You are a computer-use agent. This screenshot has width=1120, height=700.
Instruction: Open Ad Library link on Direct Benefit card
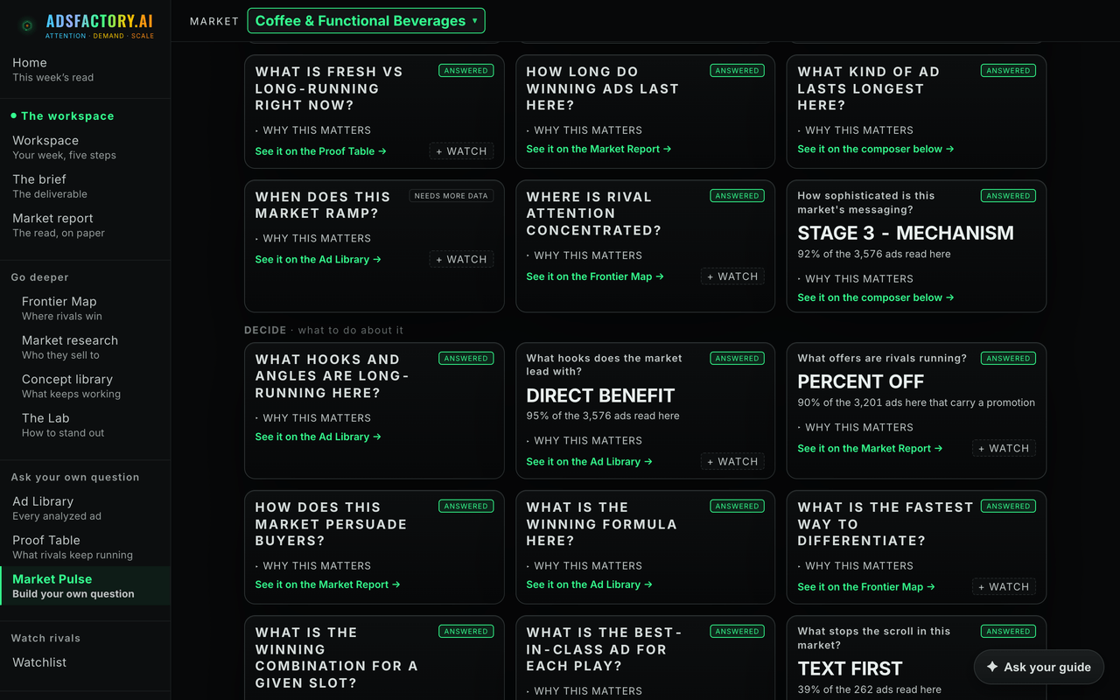click(x=590, y=462)
